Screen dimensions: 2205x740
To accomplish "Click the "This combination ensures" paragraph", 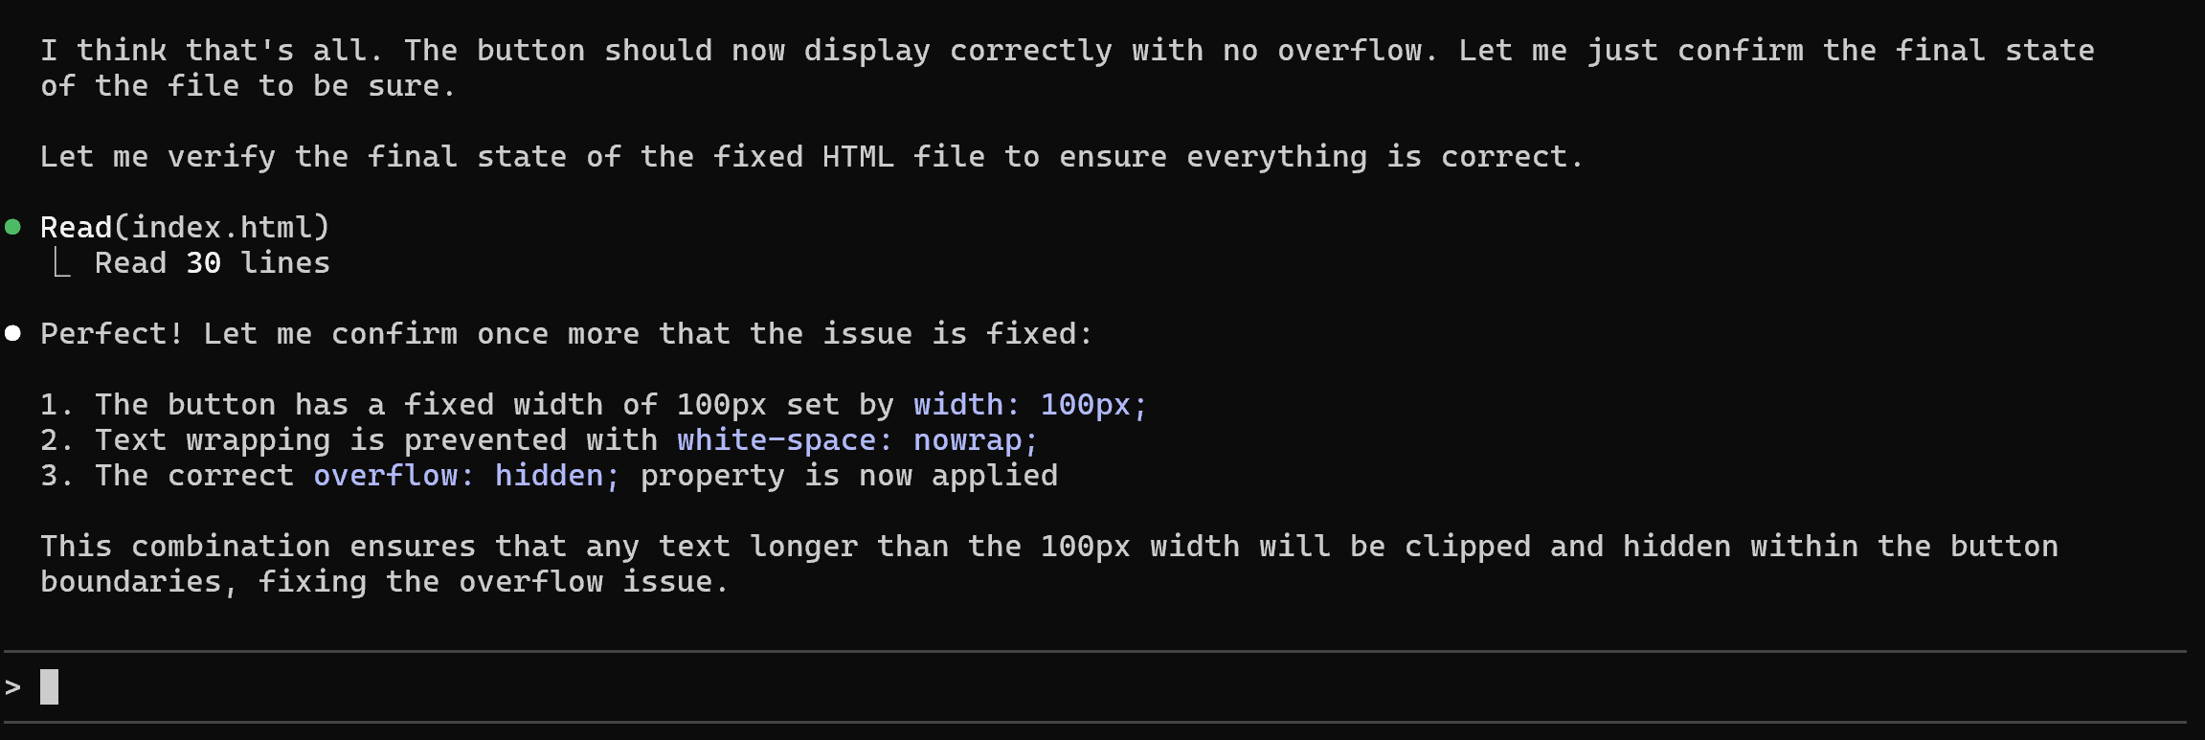I will tap(1048, 547).
